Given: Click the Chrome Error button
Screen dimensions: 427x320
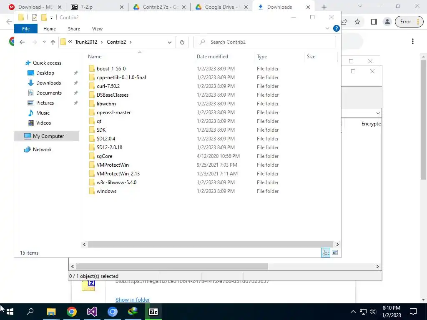Looking at the screenshot, I should (x=409, y=22).
